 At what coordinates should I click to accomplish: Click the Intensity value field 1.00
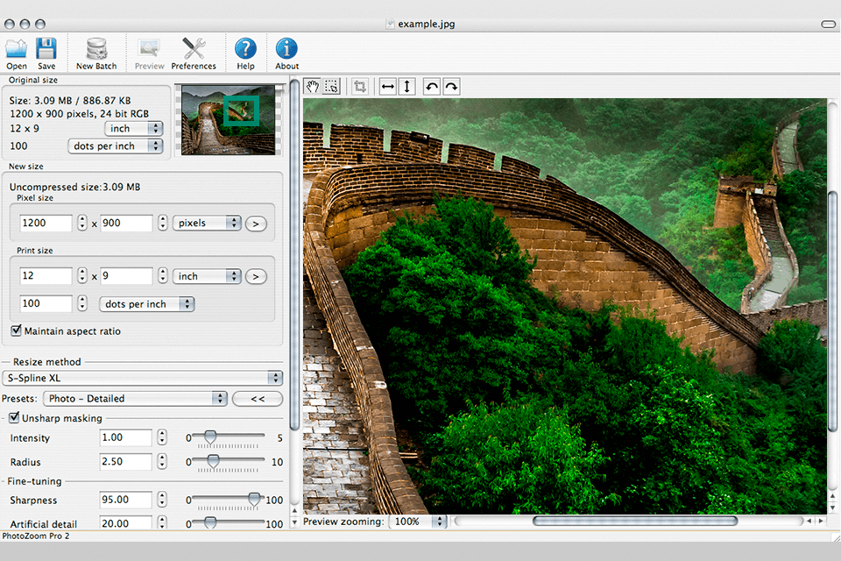(x=125, y=437)
